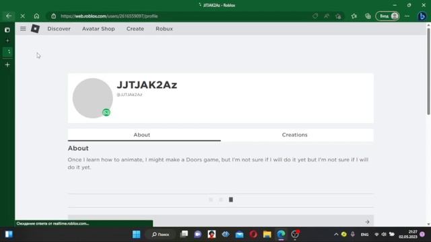Go back with the browser back arrow
Image resolution: width=431 pixels, height=242 pixels.
coord(9,16)
